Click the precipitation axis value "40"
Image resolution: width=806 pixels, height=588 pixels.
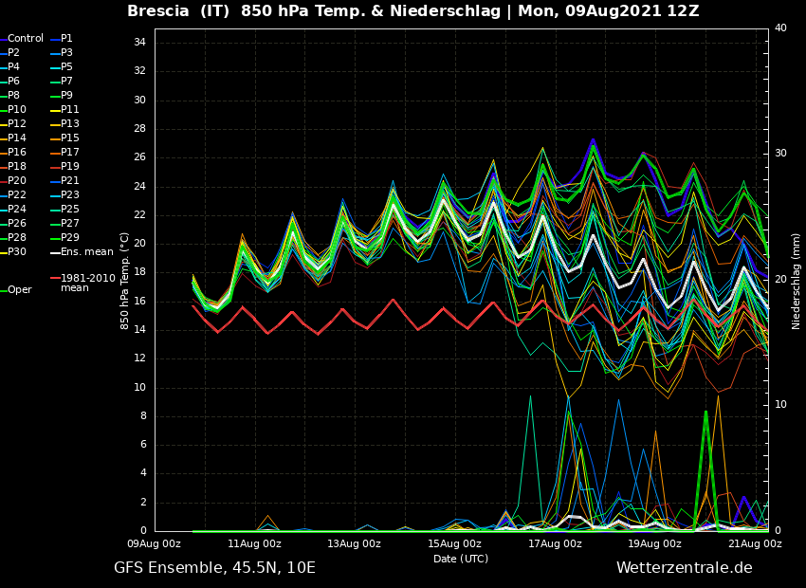coord(780,28)
